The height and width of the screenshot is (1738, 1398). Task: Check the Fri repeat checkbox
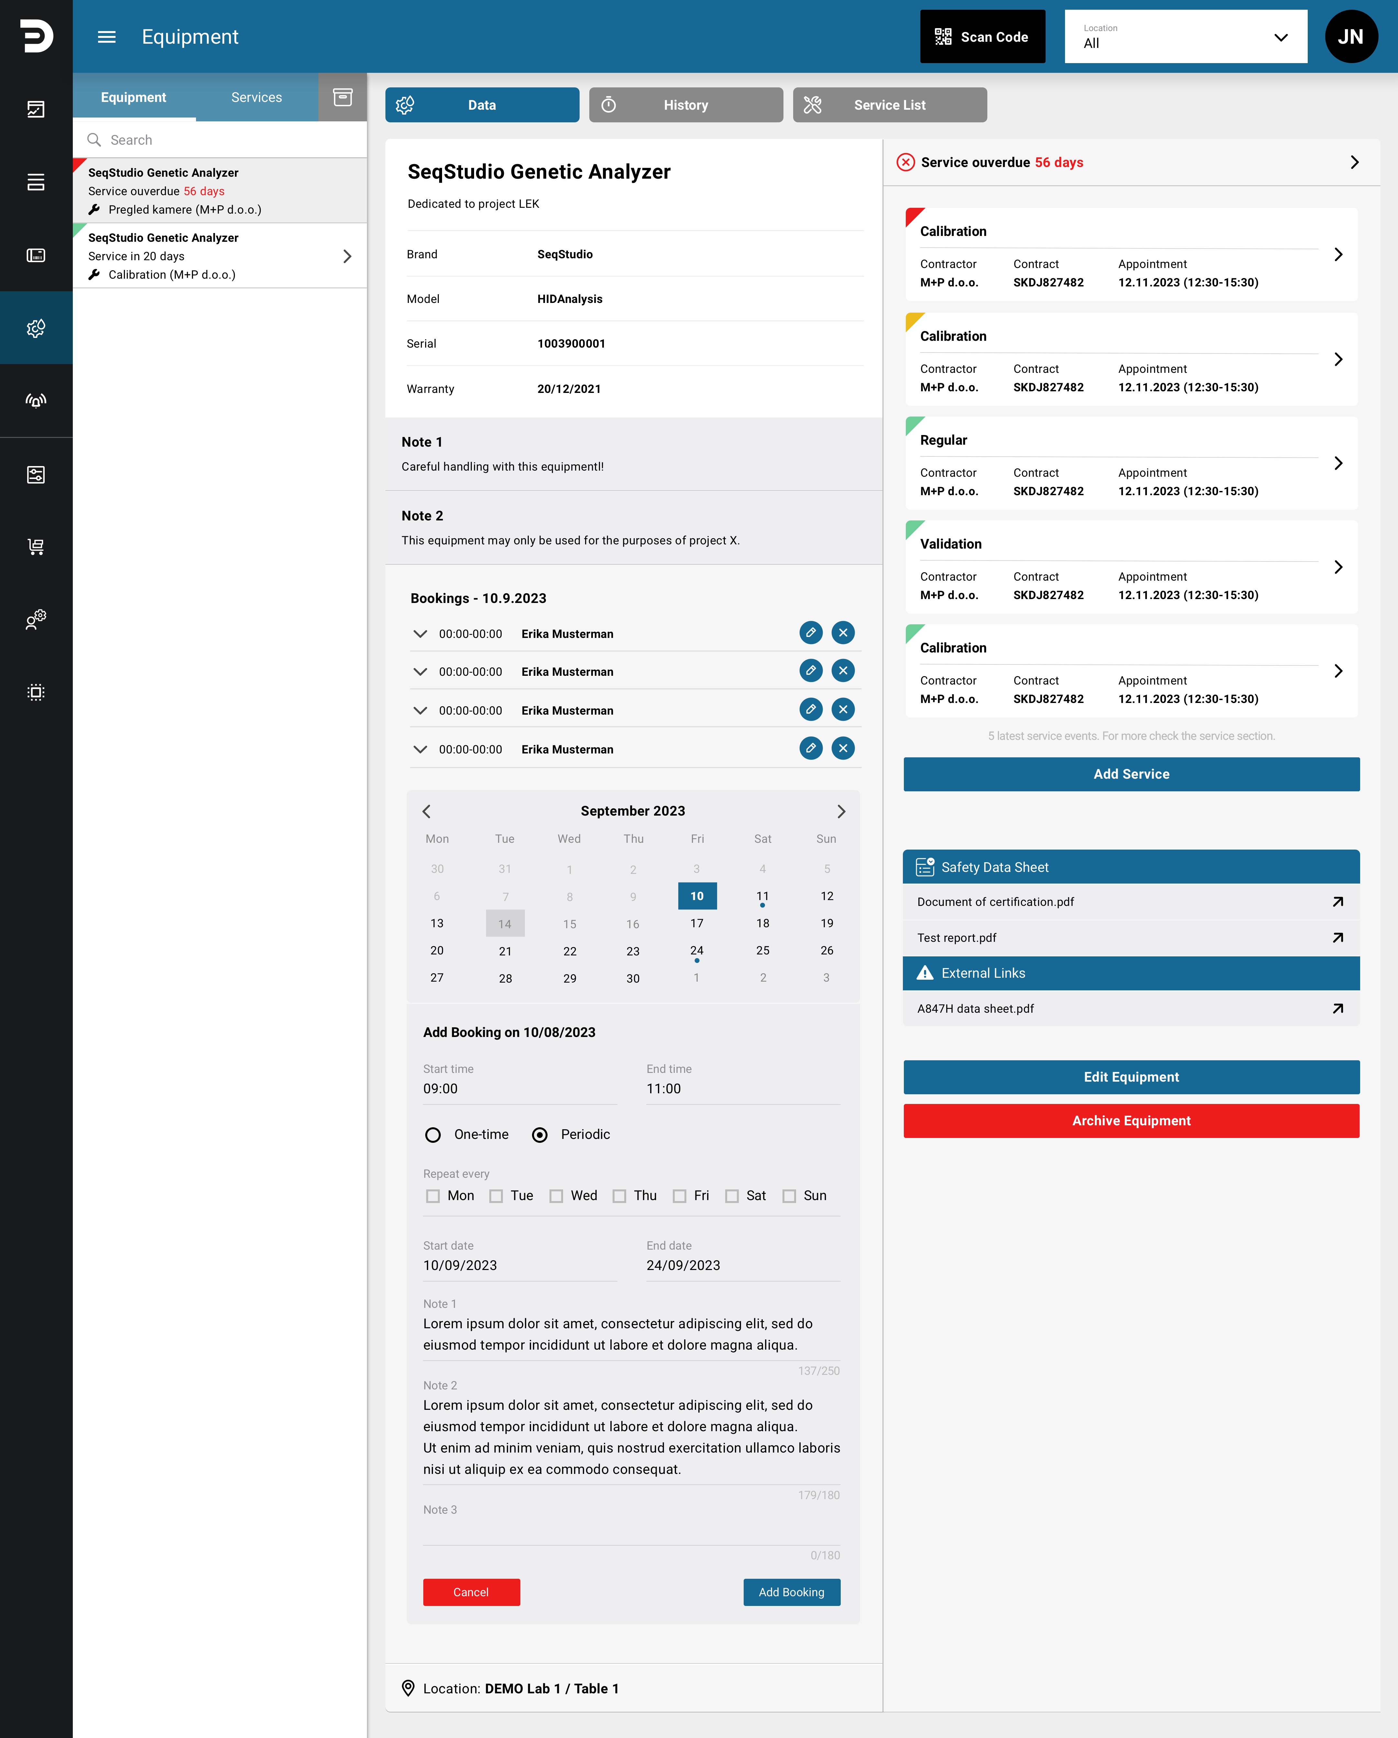[680, 1196]
